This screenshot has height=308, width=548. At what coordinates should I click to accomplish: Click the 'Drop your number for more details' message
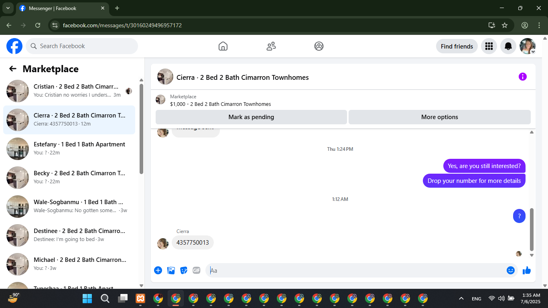(474, 180)
